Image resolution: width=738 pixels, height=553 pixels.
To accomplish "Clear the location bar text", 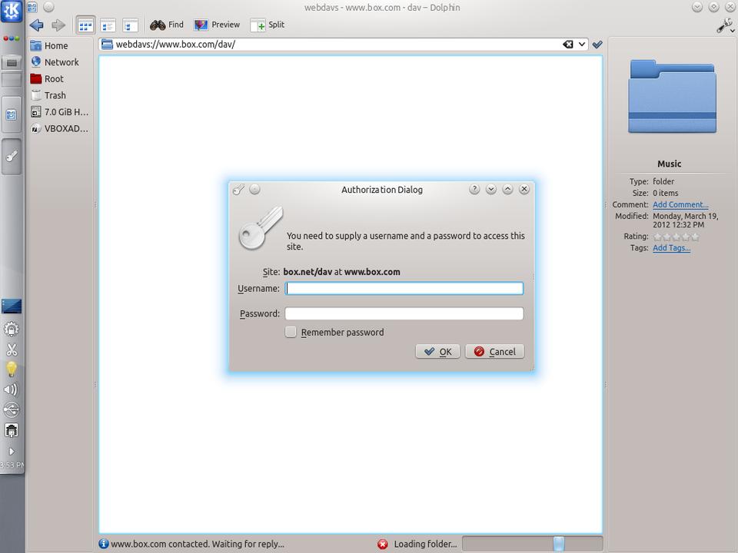I will (568, 45).
